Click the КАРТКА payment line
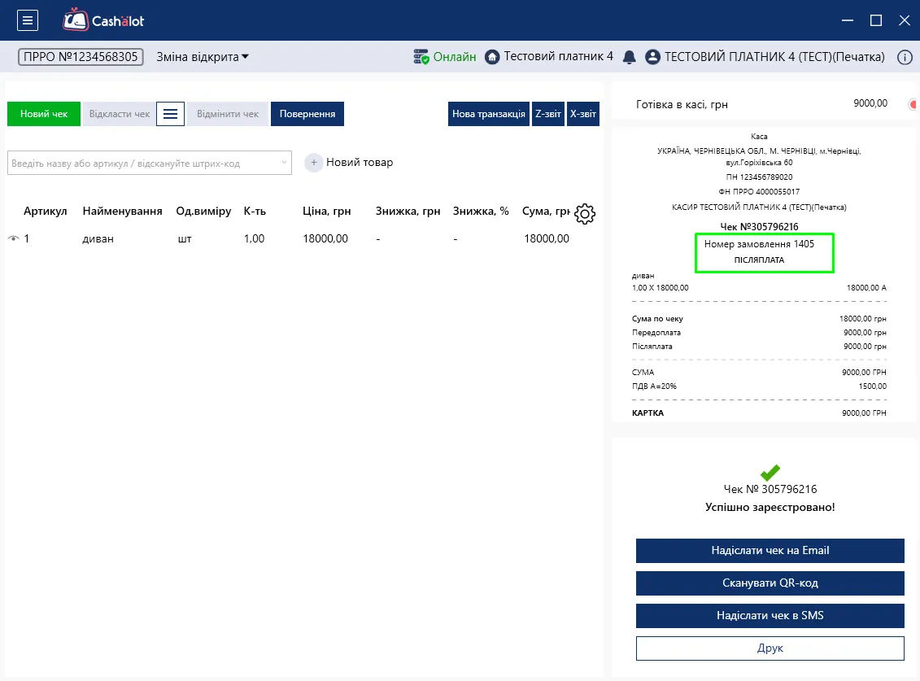Screen dimensions: 920x681 pos(759,413)
